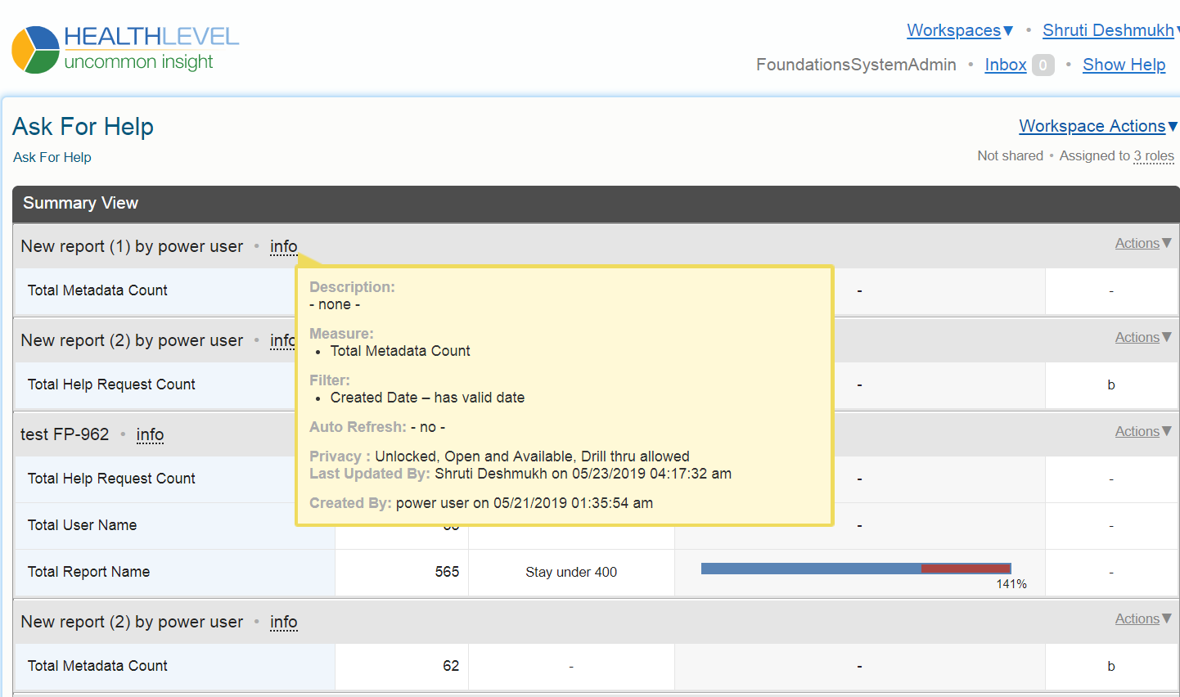
Task: Click the Total Report Name progress bar
Action: point(855,569)
